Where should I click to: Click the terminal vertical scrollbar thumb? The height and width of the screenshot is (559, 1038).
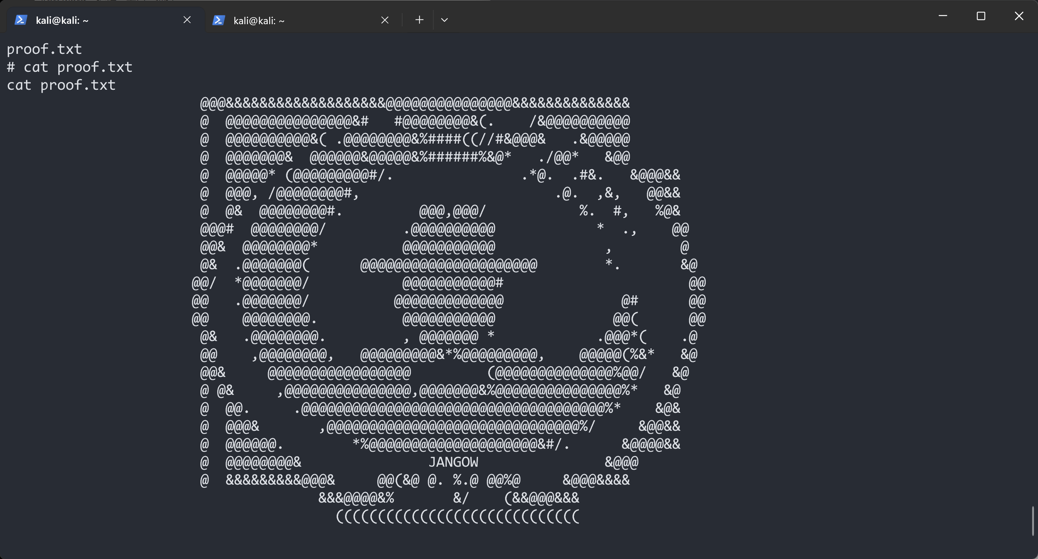(x=1034, y=521)
